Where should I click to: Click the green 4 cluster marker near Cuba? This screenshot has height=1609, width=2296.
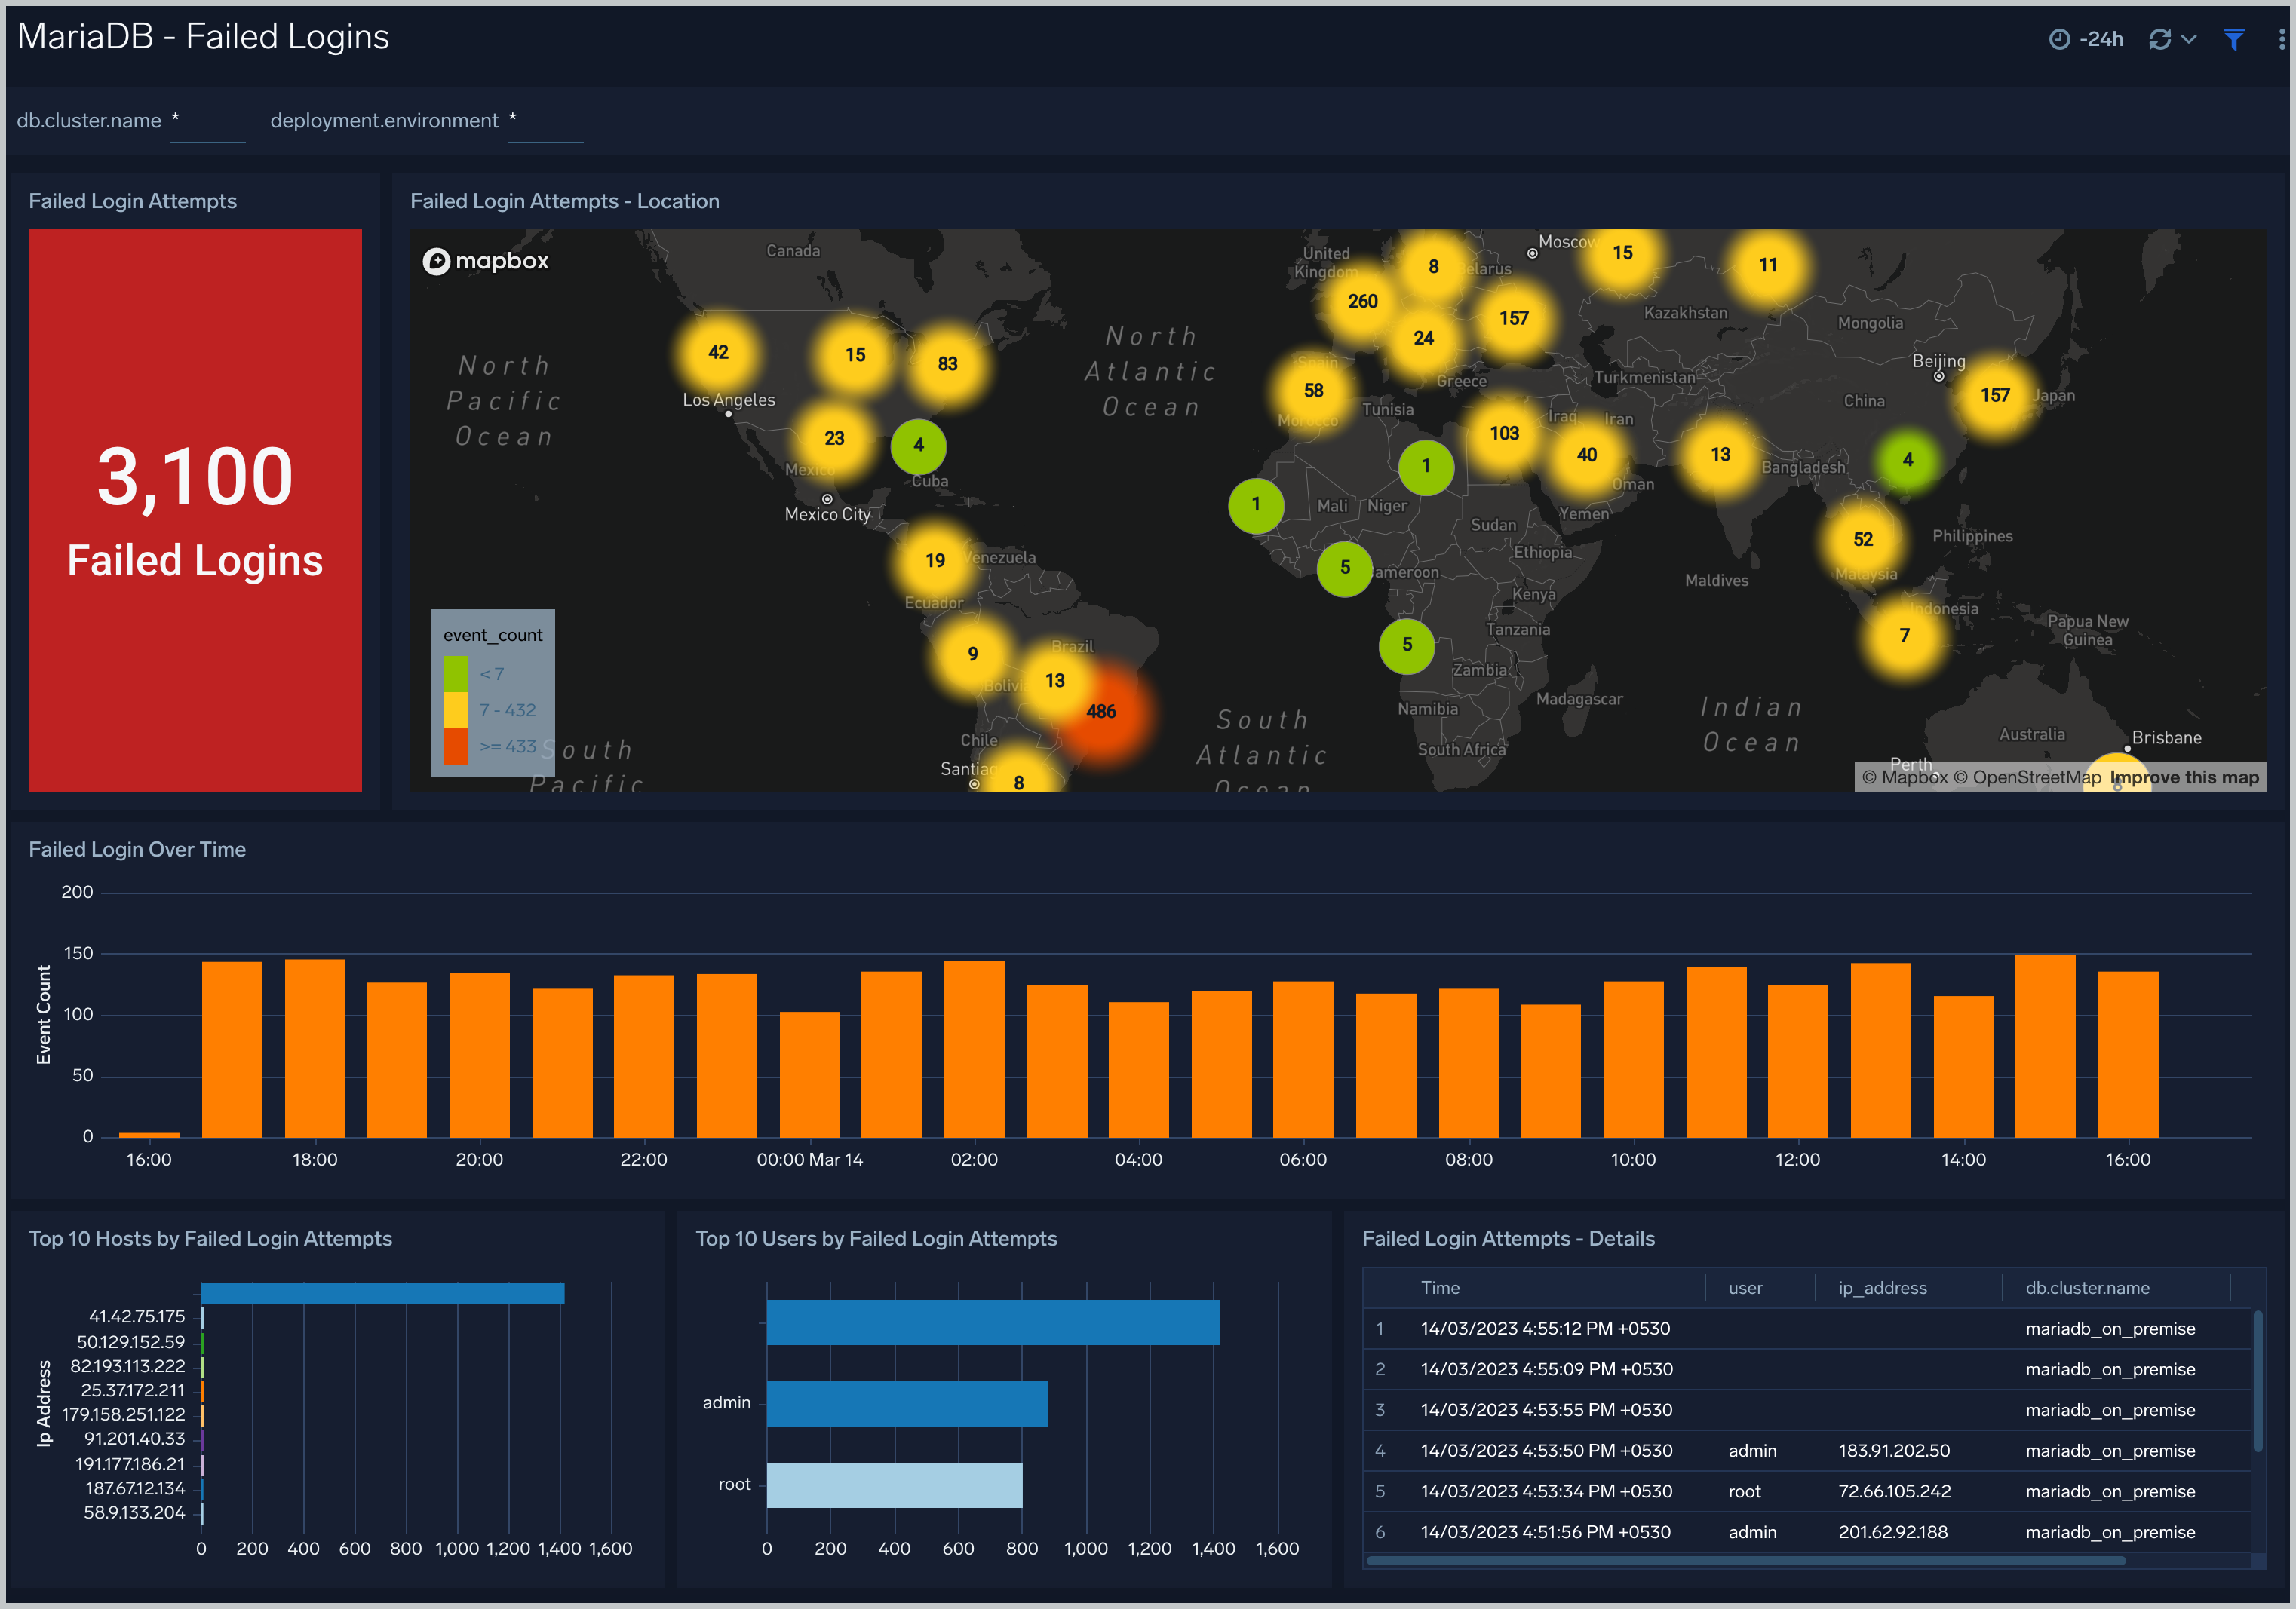click(x=918, y=446)
